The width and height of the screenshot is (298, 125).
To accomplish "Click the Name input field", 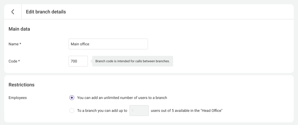I will click(x=108, y=44).
